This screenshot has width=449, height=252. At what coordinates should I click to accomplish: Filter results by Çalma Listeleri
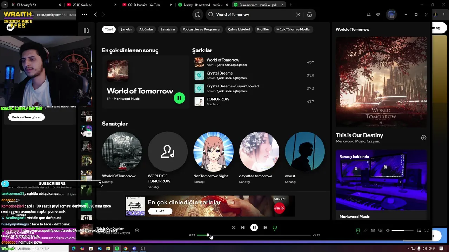pyautogui.click(x=239, y=29)
